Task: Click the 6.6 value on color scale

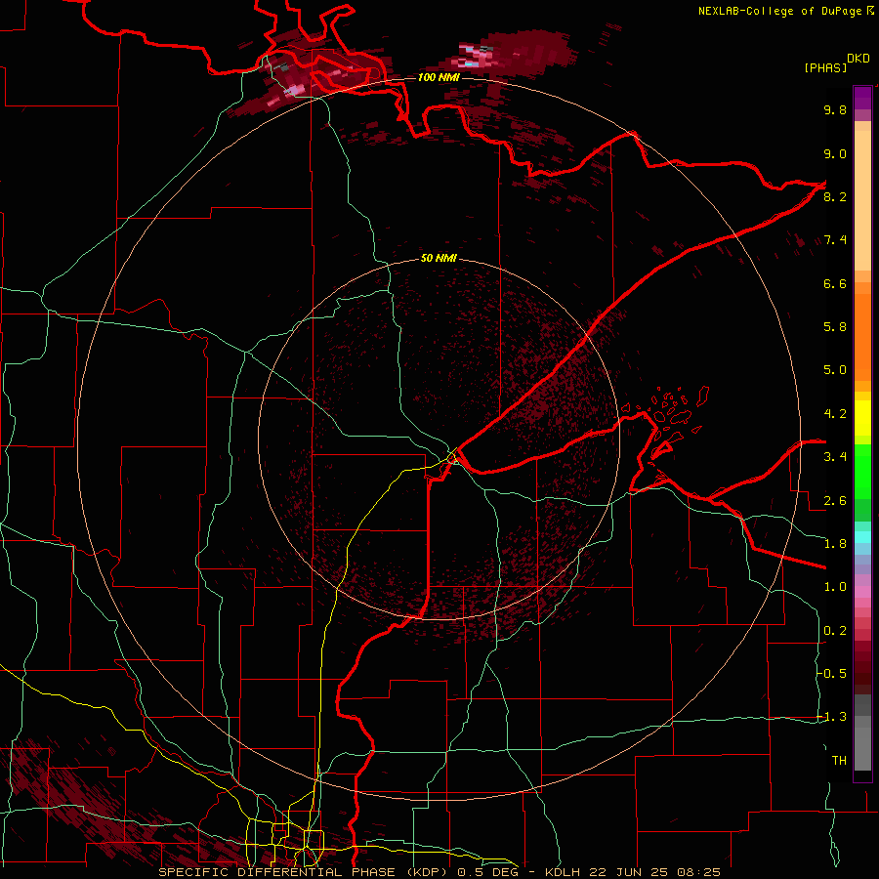Action: pos(835,283)
